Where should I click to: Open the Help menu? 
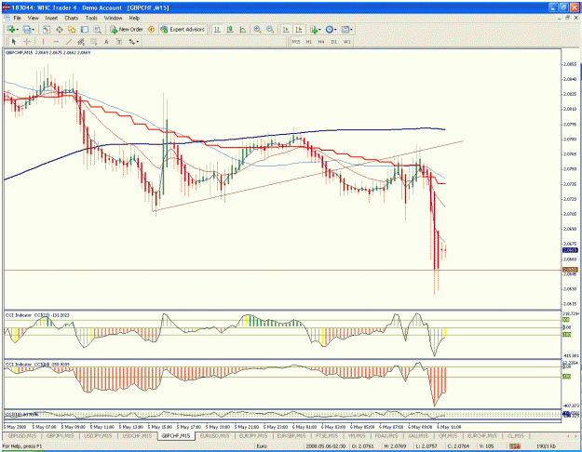[134, 18]
